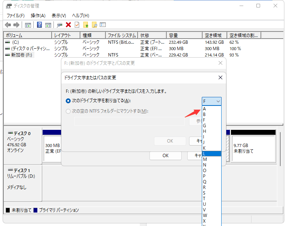Screen dimensions: 287x226
Task: Click the checklist settings toolbar icon
Action: pos(103,25)
